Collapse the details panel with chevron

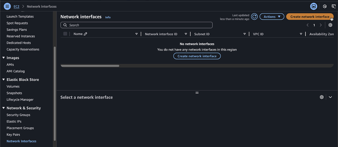[x=330, y=97]
